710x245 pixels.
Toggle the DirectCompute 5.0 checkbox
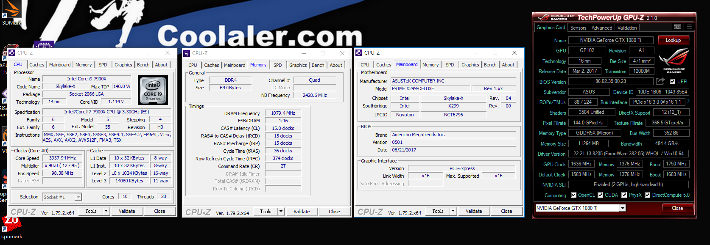(647, 195)
